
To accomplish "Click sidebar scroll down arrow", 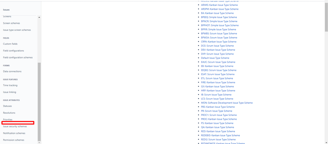I will point(39,143).
